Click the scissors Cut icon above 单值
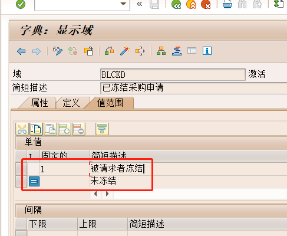The height and width of the screenshot is (236, 287). (22, 129)
